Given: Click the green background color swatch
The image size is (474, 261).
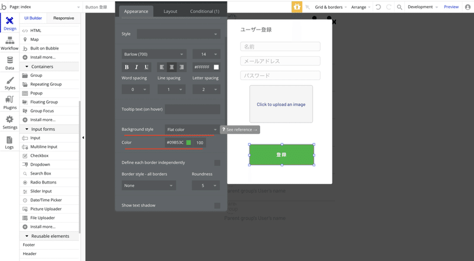Looking at the screenshot, I should click(x=188, y=143).
